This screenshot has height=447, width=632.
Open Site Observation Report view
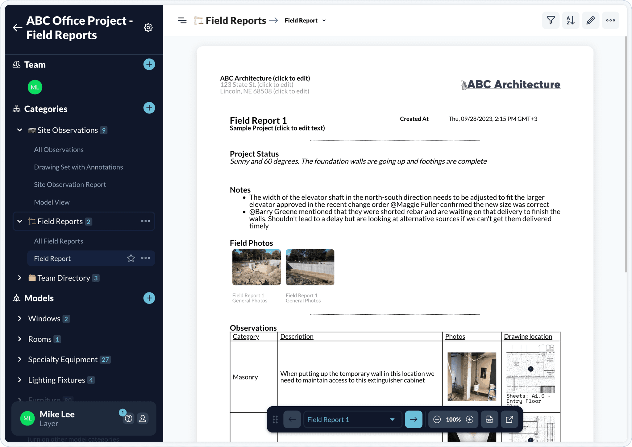pyautogui.click(x=70, y=184)
